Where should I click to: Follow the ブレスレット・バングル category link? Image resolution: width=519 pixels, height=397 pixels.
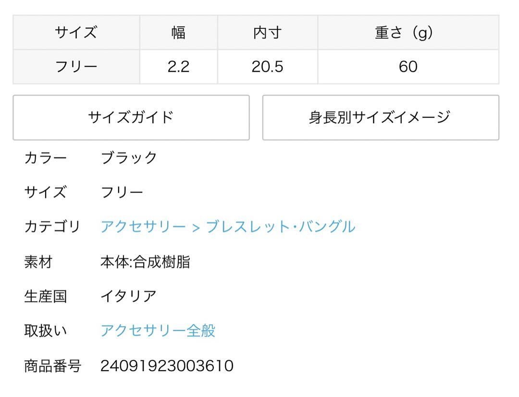click(280, 227)
